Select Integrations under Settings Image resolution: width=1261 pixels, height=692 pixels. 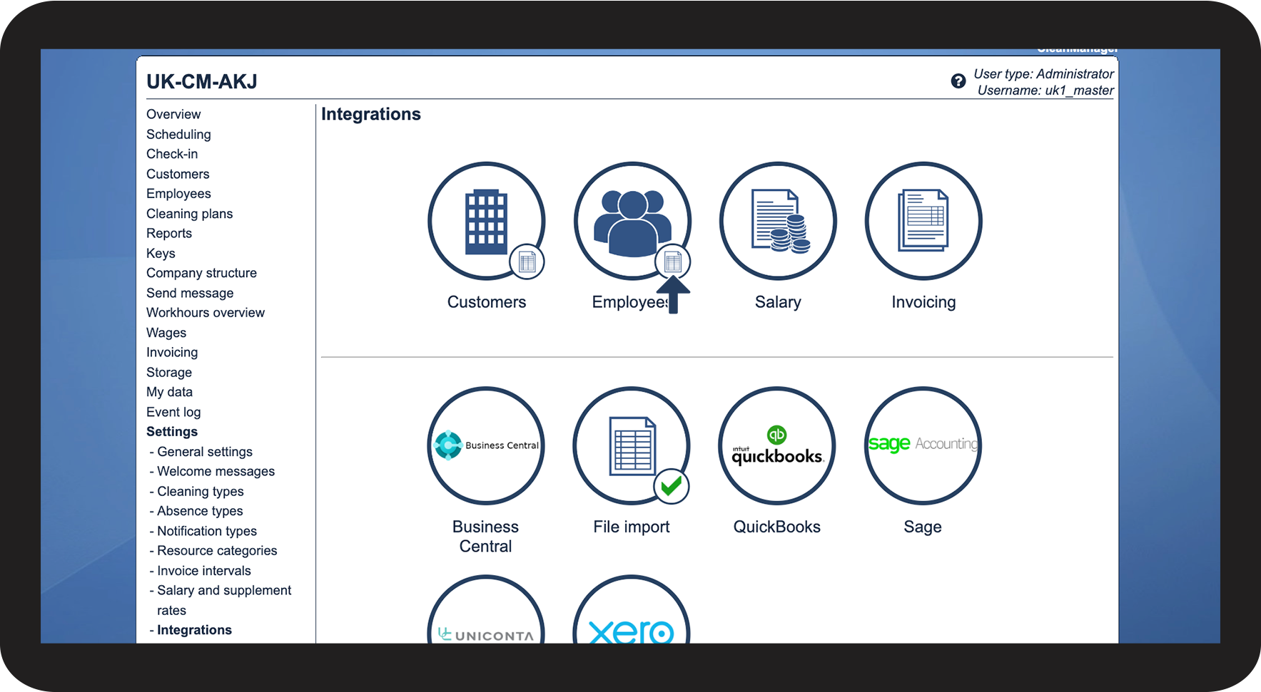pyautogui.click(x=194, y=630)
